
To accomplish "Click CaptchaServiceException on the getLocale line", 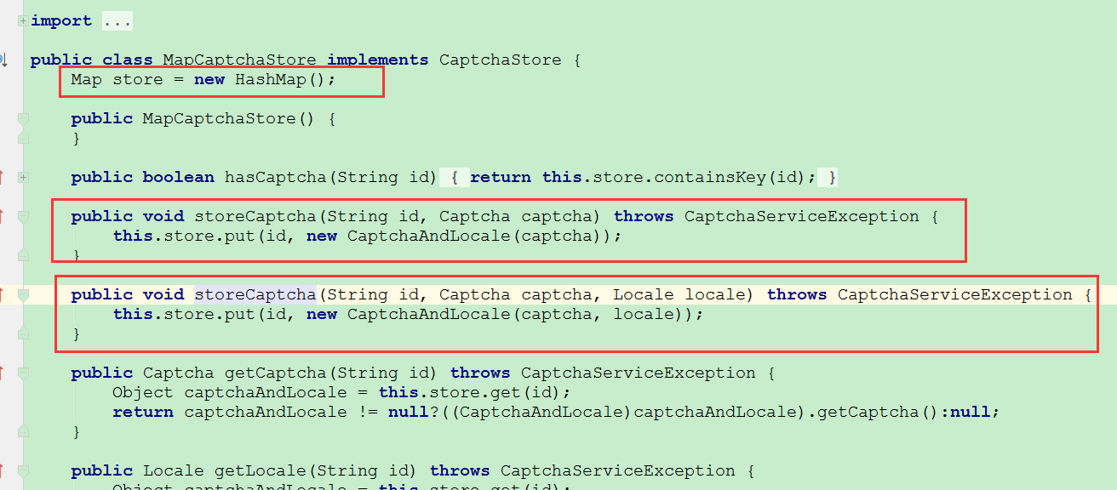I will pyautogui.click(x=618, y=470).
